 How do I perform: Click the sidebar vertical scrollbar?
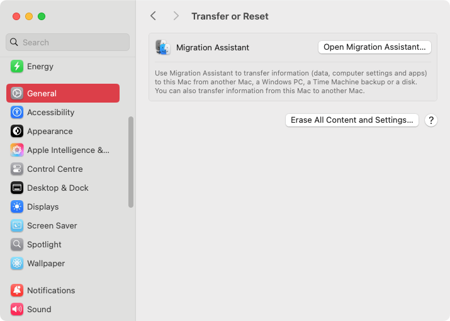(x=131, y=162)
